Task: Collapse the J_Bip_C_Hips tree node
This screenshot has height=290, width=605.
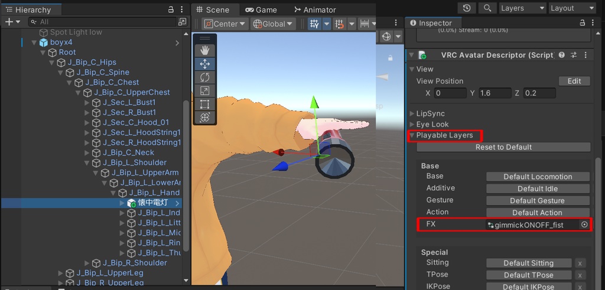Action: point(52,63)
